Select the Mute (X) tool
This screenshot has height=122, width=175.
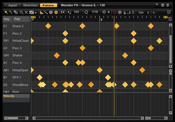[x=26, y=12]
